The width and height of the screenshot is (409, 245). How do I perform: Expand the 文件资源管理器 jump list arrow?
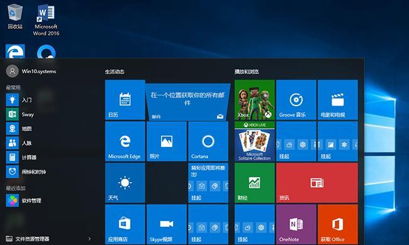click(x=89, y=239)
